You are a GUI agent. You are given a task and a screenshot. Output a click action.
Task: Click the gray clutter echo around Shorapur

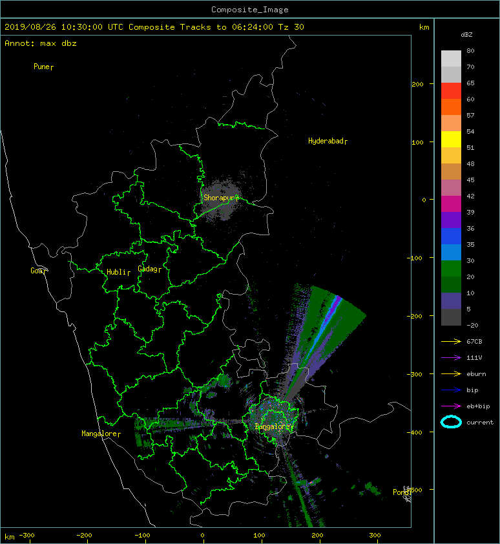click(221, 200)
